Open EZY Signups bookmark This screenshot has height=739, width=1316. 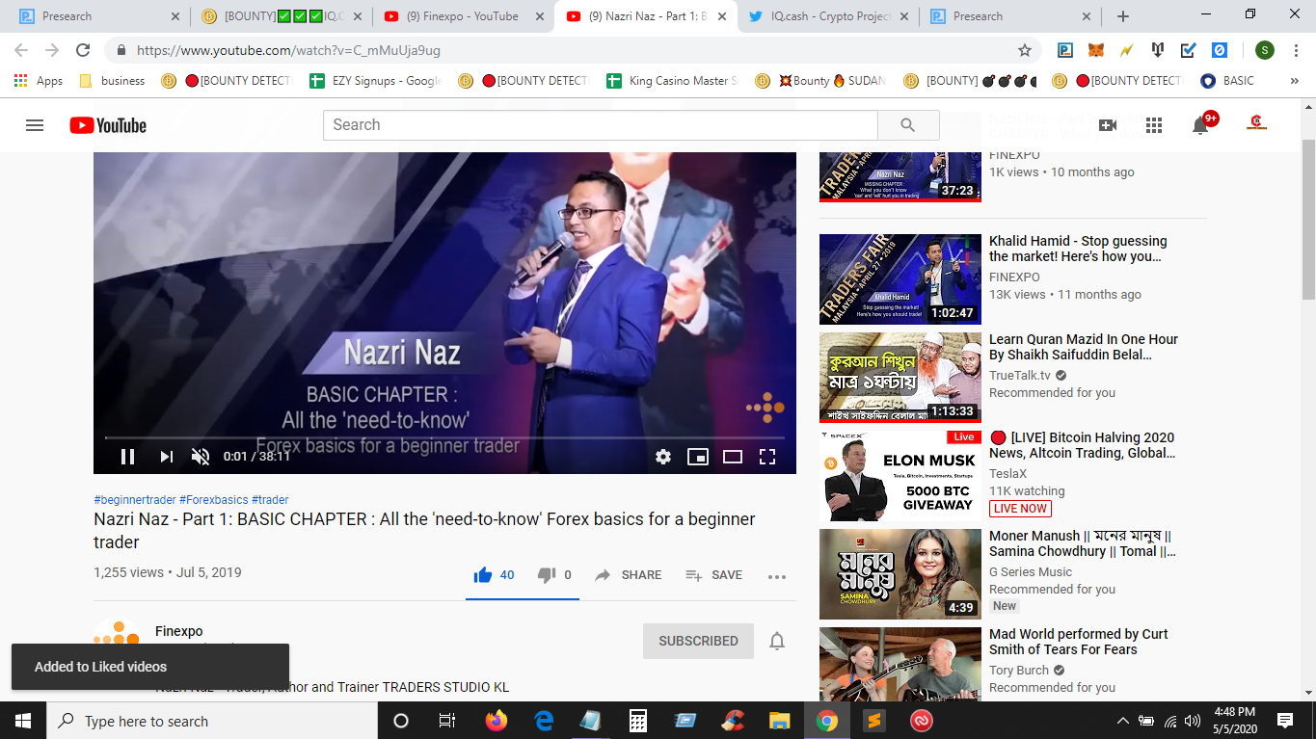375,81
